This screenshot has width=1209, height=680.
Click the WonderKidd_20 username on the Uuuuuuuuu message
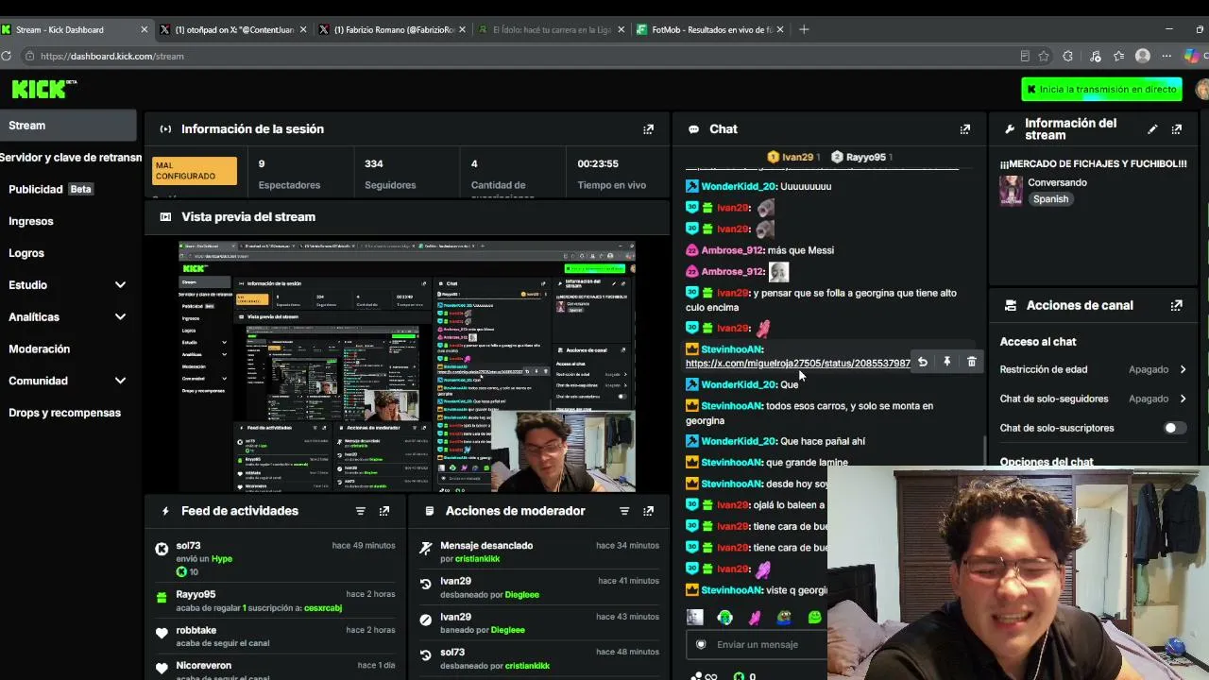coord(739,186)
